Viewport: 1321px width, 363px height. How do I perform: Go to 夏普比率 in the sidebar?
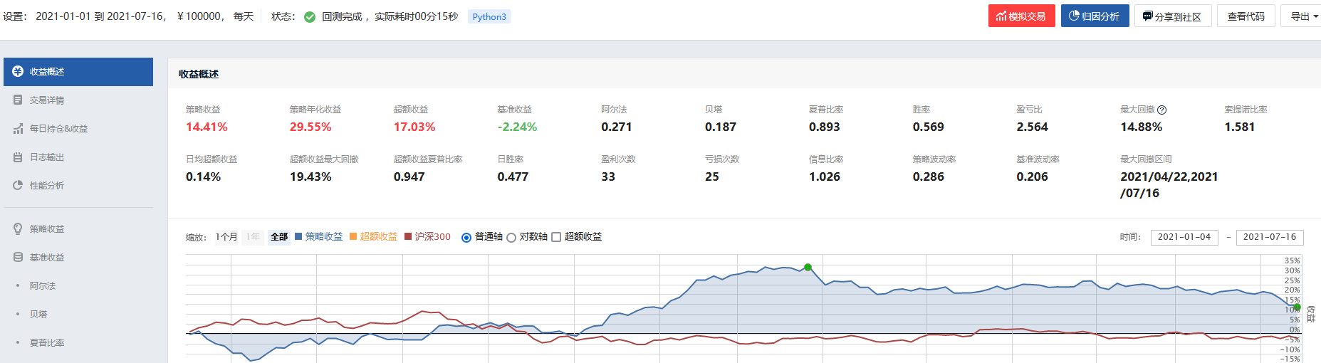47,343
